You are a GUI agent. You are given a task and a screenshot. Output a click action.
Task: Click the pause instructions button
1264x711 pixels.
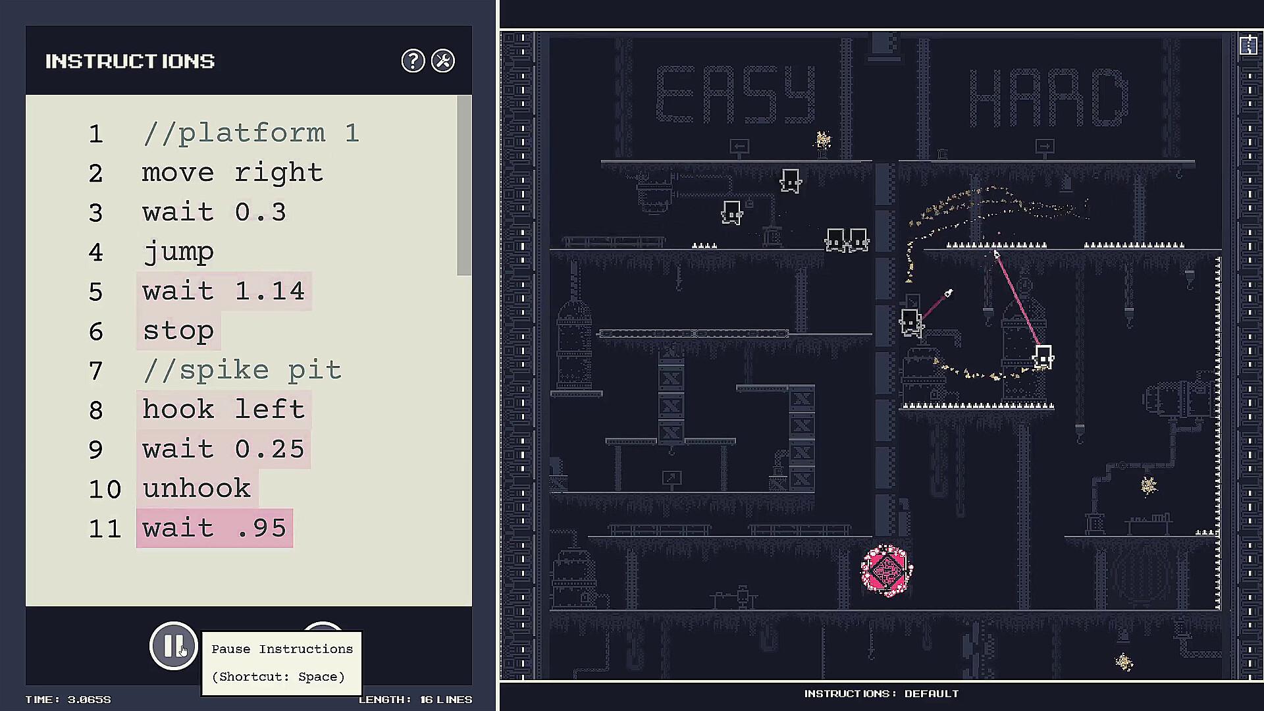172,645
